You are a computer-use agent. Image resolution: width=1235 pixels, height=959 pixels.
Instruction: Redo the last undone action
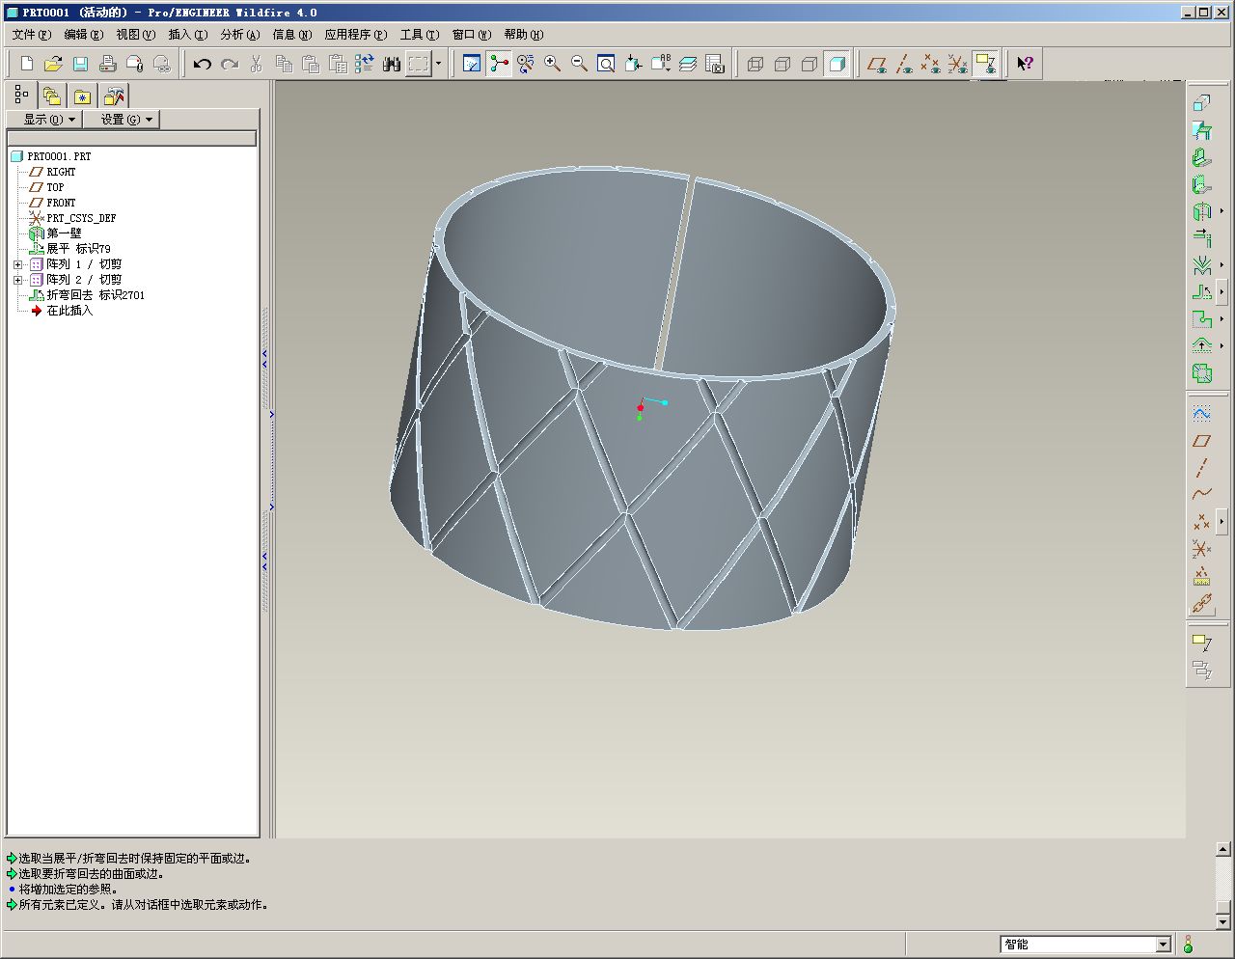coord(230,64)
